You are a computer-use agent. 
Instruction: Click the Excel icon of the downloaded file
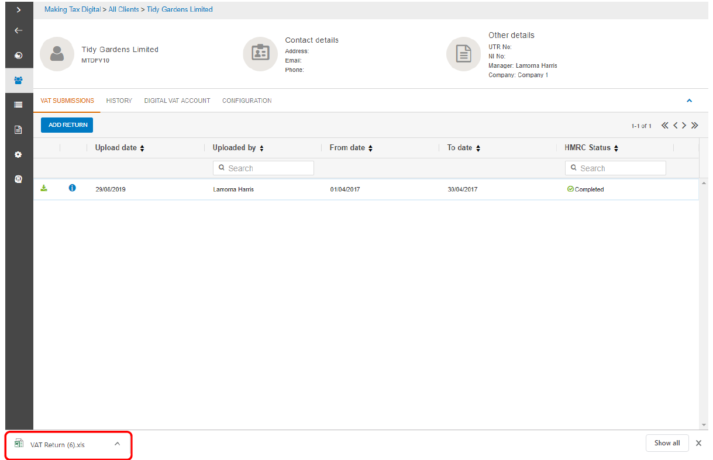(19, 444)
